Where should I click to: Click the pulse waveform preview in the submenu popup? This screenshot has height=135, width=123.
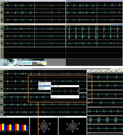pyautogui.click(x=65, y=91)
